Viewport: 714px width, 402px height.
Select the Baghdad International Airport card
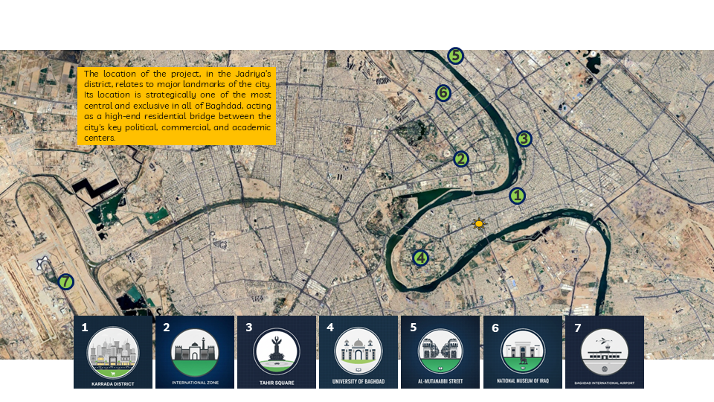point(605,352)
